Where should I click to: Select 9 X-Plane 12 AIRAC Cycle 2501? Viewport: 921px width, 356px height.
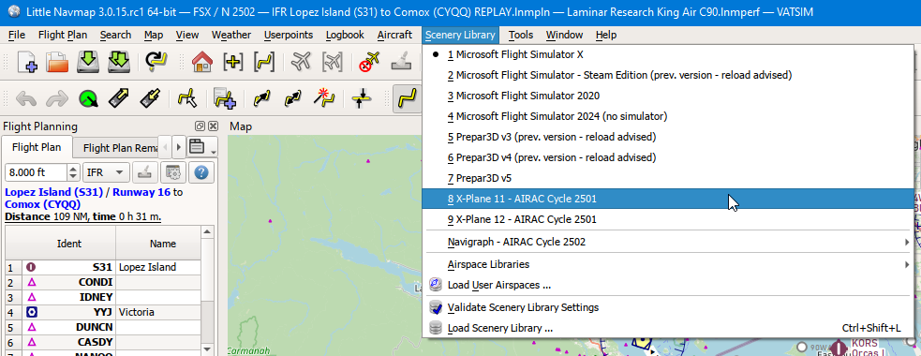[x=669, y=219]
